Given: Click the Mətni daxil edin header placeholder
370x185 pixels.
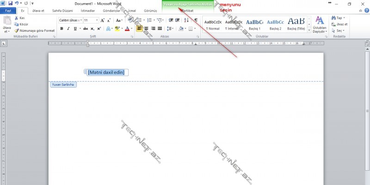Looking at the screenshot, I should (x=106, y=72).
